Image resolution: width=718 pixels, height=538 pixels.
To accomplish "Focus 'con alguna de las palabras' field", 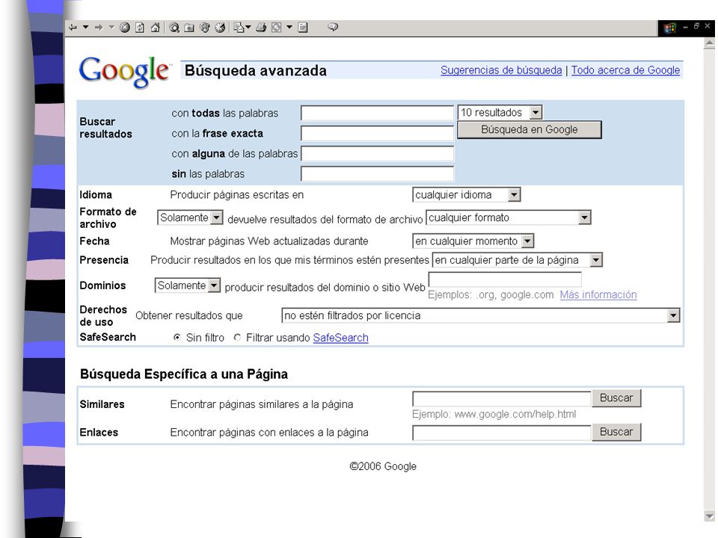I will [377, 153].
